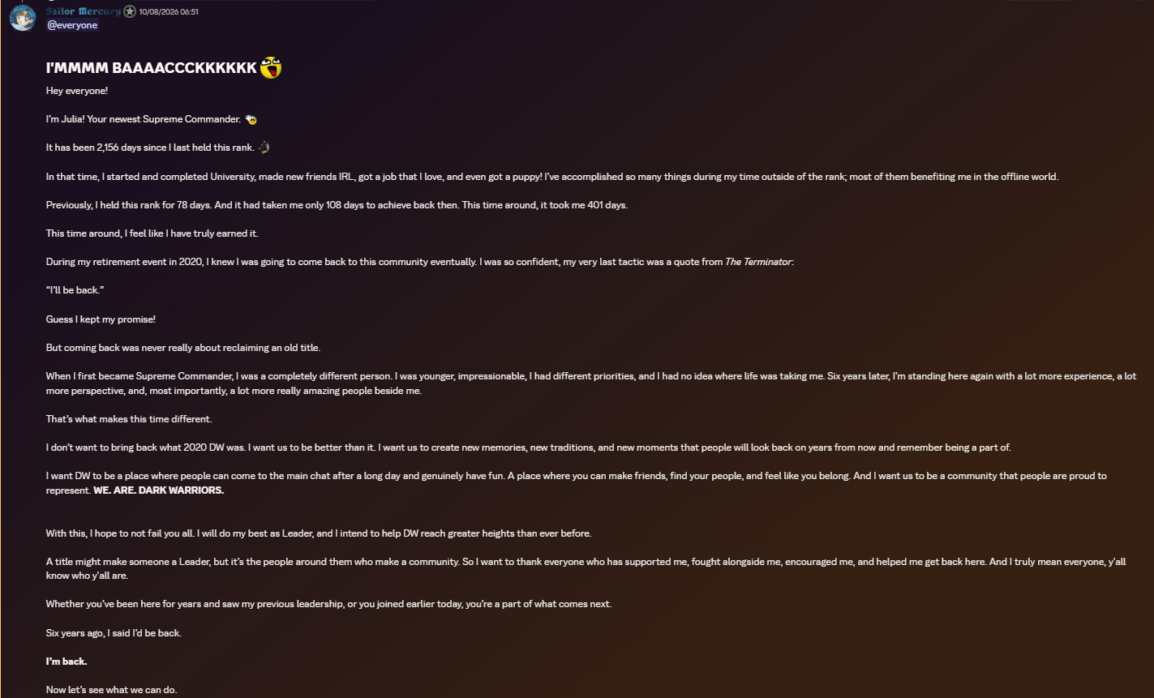Screen dimensions: 1154x698
Task: Click the 'Hey everyone!' greeting line
Action: click(77, 91)
